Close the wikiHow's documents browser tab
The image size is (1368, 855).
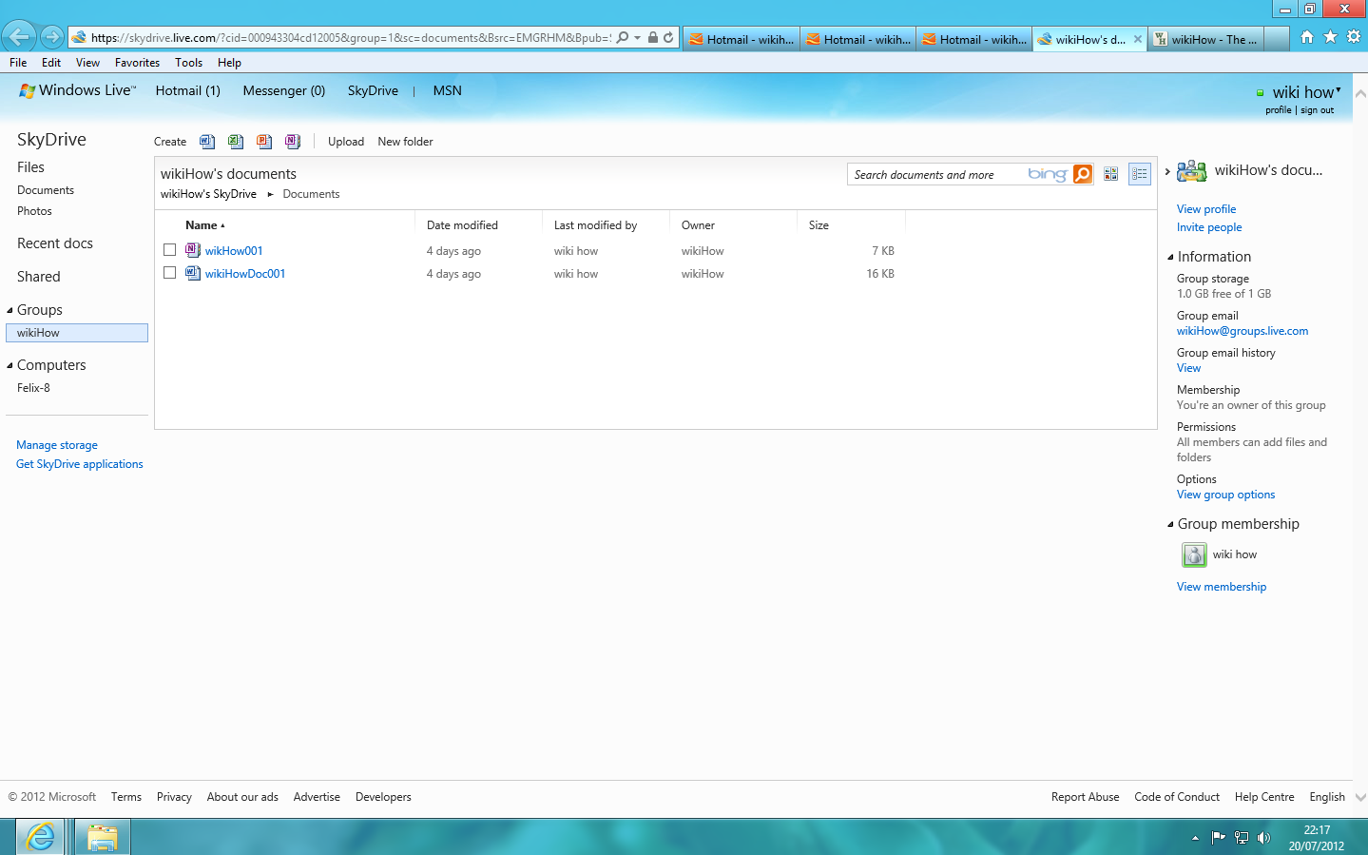1137,39
